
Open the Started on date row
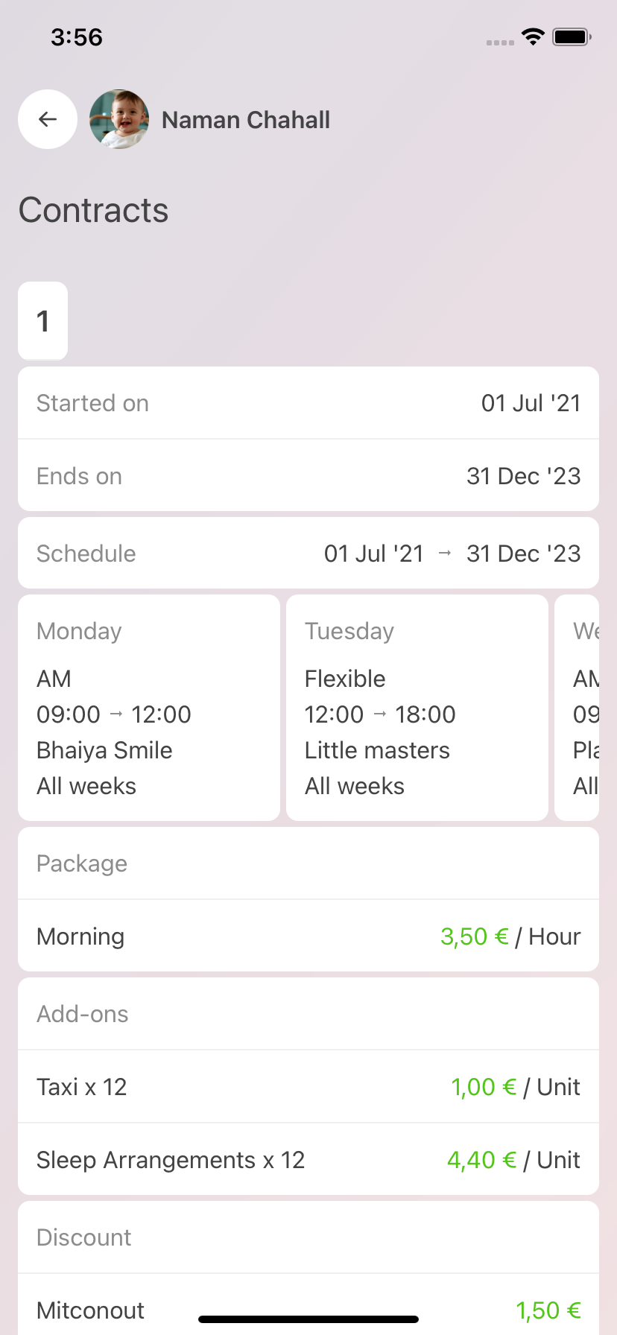pos(308,403)
